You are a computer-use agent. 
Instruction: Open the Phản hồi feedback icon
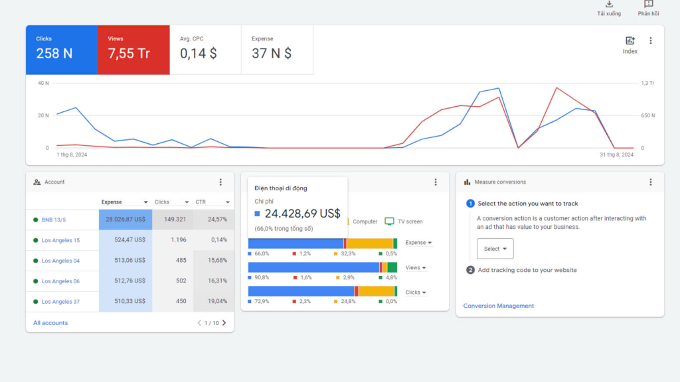click(x=648, y=5)
